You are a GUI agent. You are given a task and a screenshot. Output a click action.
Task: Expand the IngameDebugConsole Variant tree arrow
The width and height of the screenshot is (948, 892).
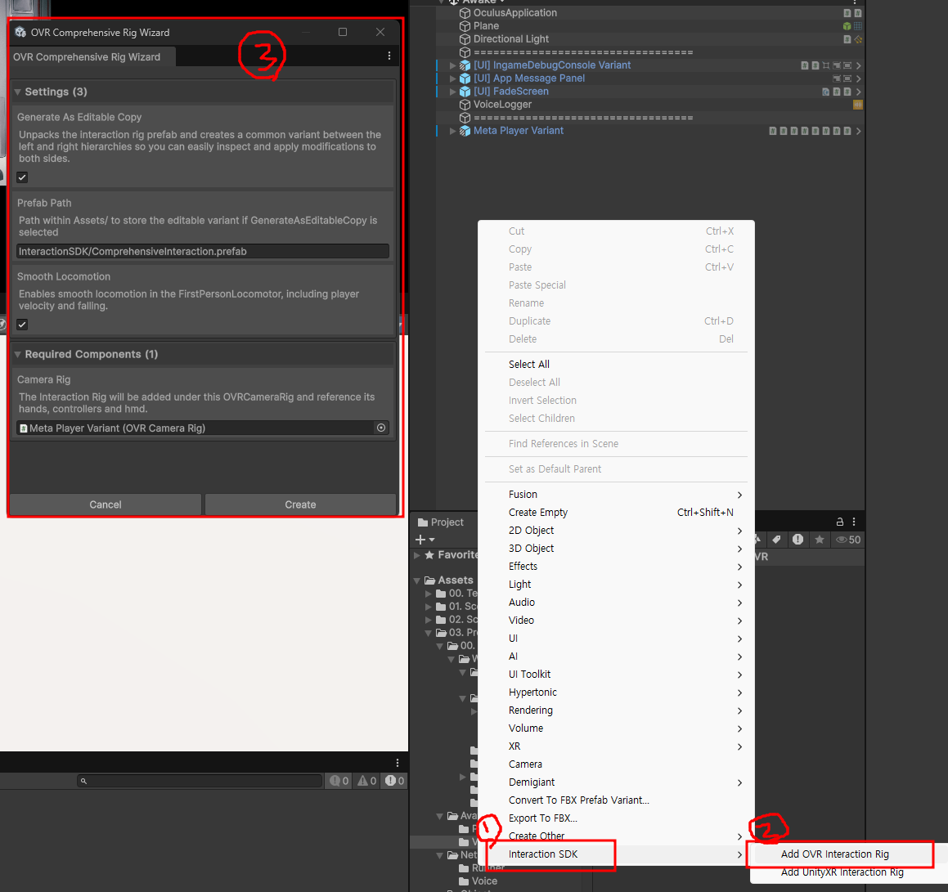coord(452,65)
